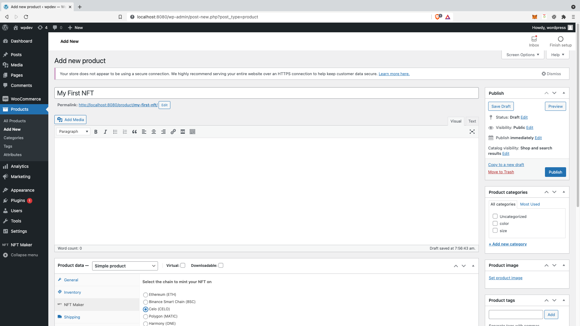This screenshot has height=326, width=580.
Task: Click Add Media button
Action: pos(70,120)
